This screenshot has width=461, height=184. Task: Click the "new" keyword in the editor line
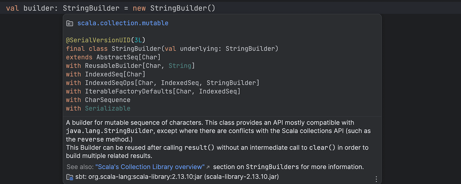pos(139,8)
